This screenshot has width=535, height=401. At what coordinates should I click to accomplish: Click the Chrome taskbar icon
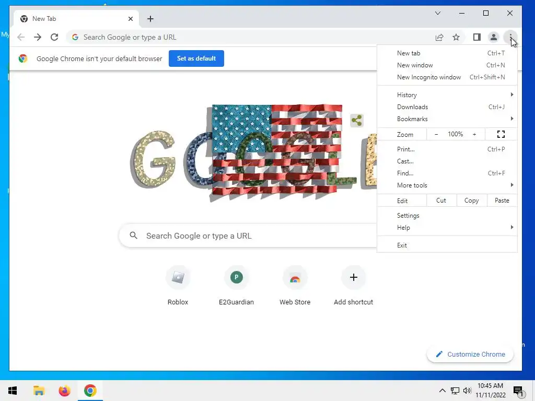point(90,391)
